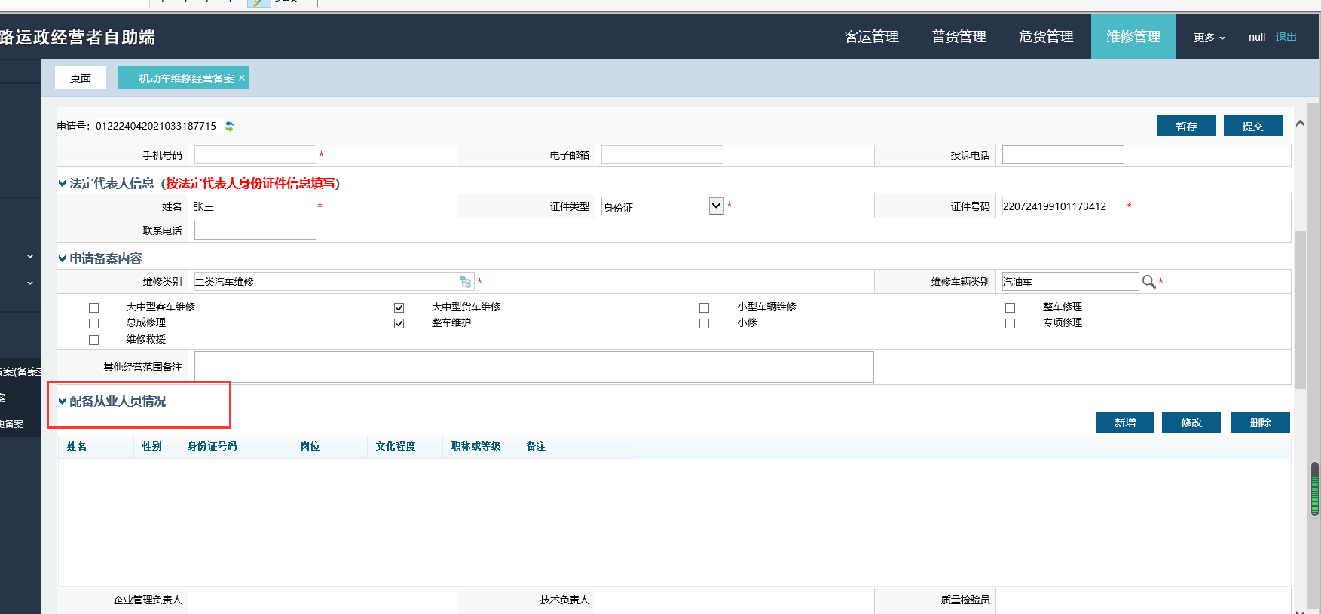Expand the 更多 menu
The width and height of the screenshot is (1321, 614).
[1209, 38]
